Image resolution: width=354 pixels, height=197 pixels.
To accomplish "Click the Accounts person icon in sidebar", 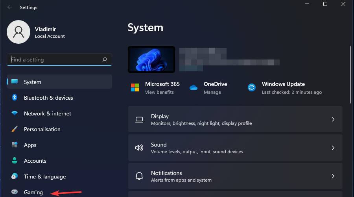I will (15, 161).
